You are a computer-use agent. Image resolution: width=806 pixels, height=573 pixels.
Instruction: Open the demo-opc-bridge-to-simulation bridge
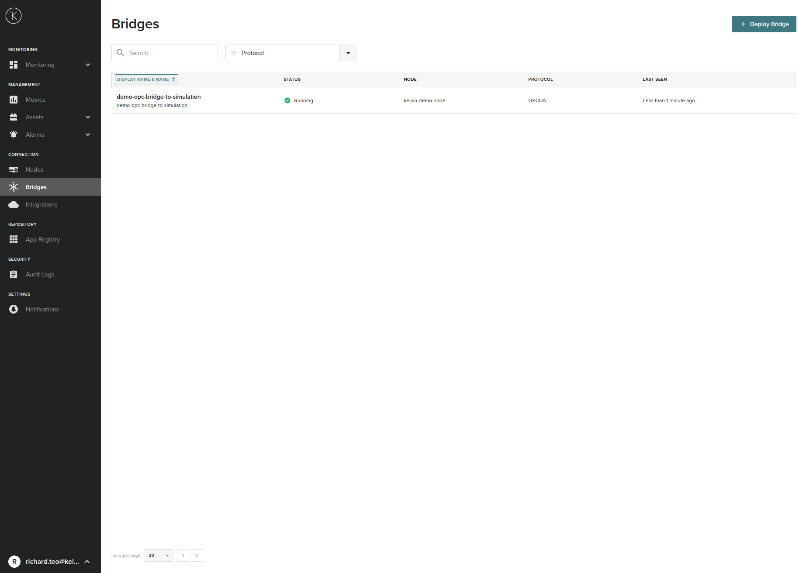tap(159, 97)
